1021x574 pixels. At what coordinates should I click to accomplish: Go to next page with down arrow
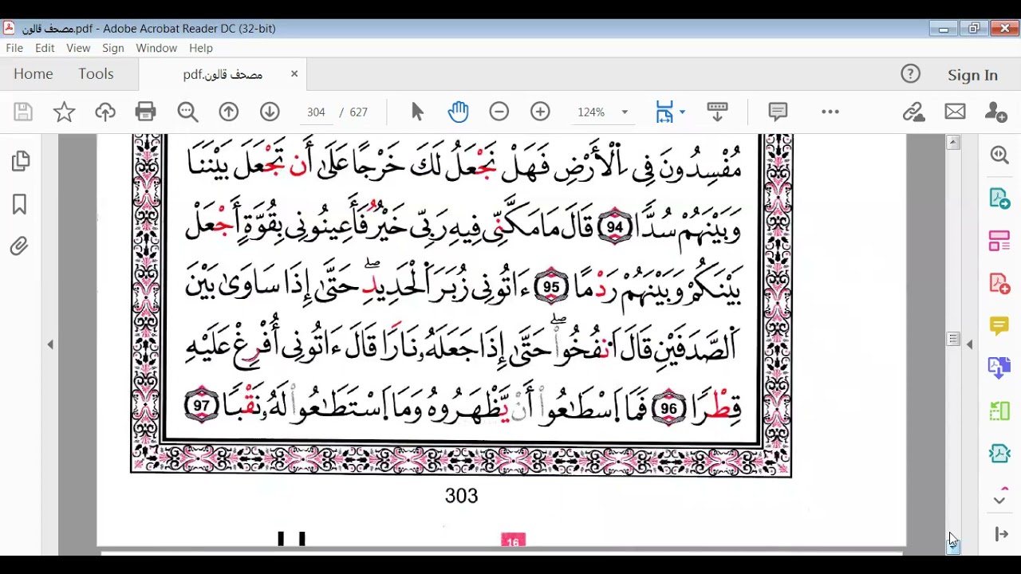pos(270,112)
